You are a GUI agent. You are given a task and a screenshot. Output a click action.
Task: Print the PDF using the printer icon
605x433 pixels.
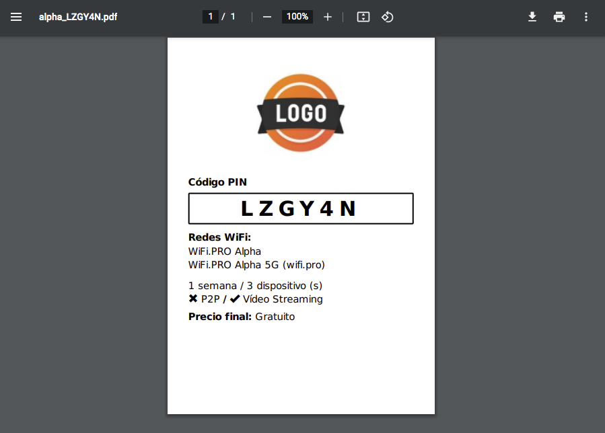tap(559, 17)
